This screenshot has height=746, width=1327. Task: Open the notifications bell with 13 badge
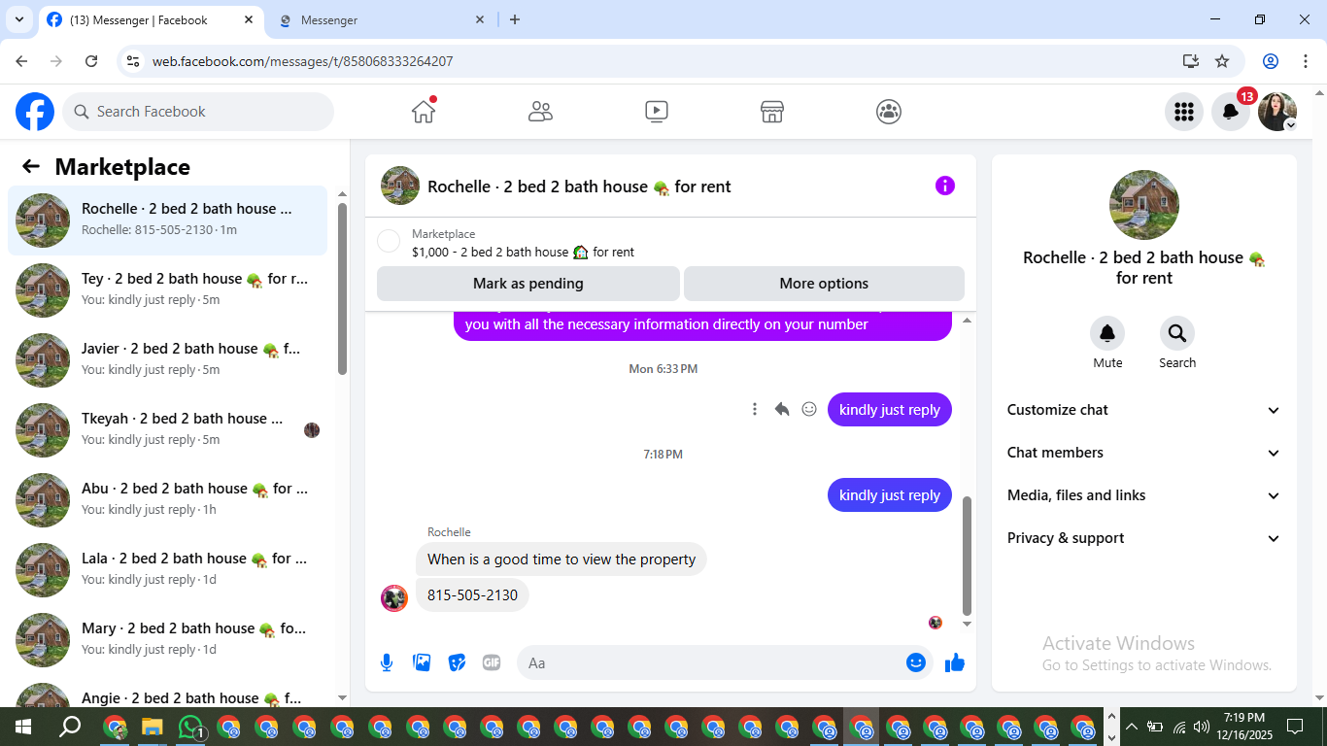[1231, 112]
